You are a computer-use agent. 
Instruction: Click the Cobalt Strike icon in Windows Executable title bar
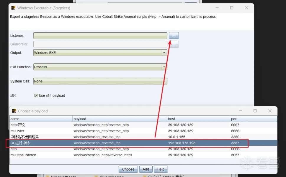point(13,8)
